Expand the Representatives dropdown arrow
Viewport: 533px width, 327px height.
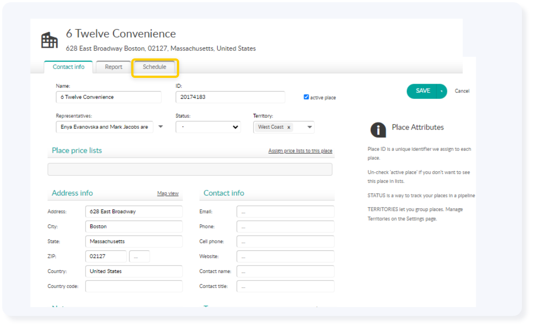point(161,127)
